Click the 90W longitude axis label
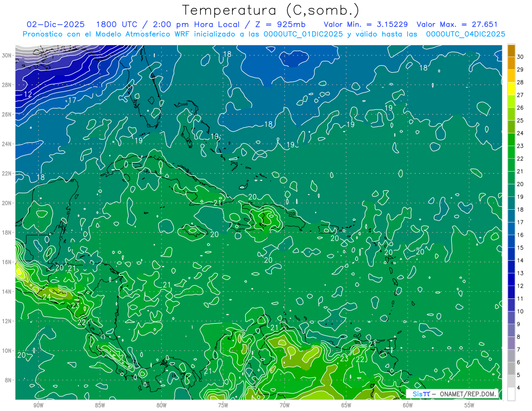532x411 pixels. [x=39, y=405]
